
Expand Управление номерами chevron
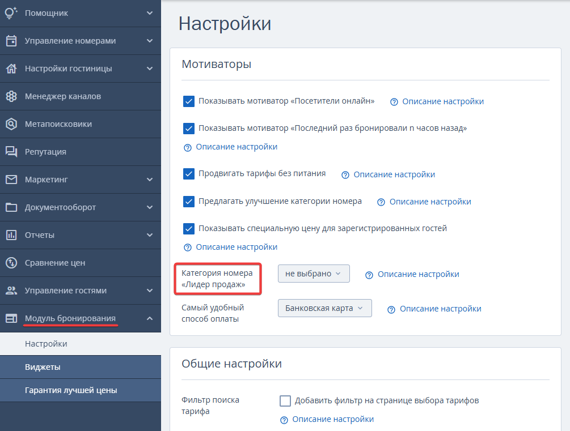click(149, 41)
